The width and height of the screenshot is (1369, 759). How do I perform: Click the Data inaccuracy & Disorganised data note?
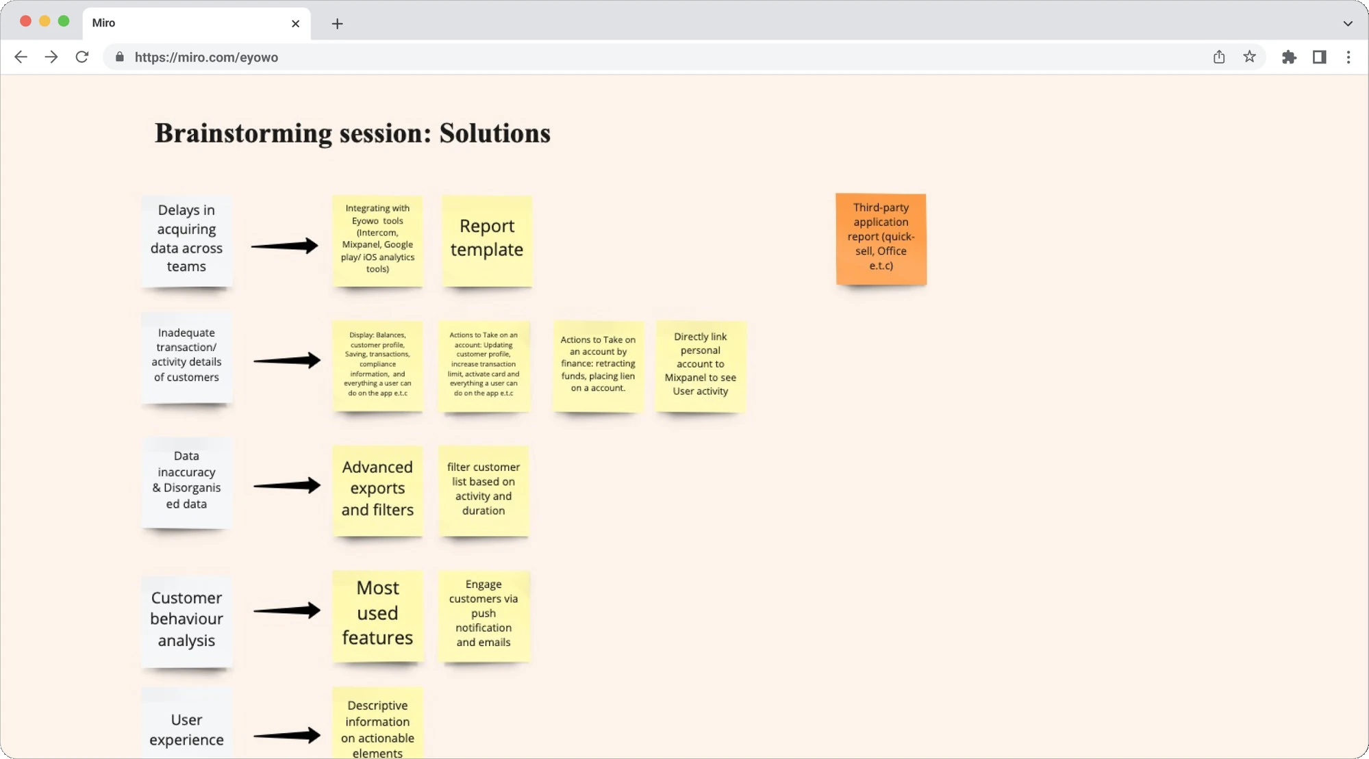186,483
